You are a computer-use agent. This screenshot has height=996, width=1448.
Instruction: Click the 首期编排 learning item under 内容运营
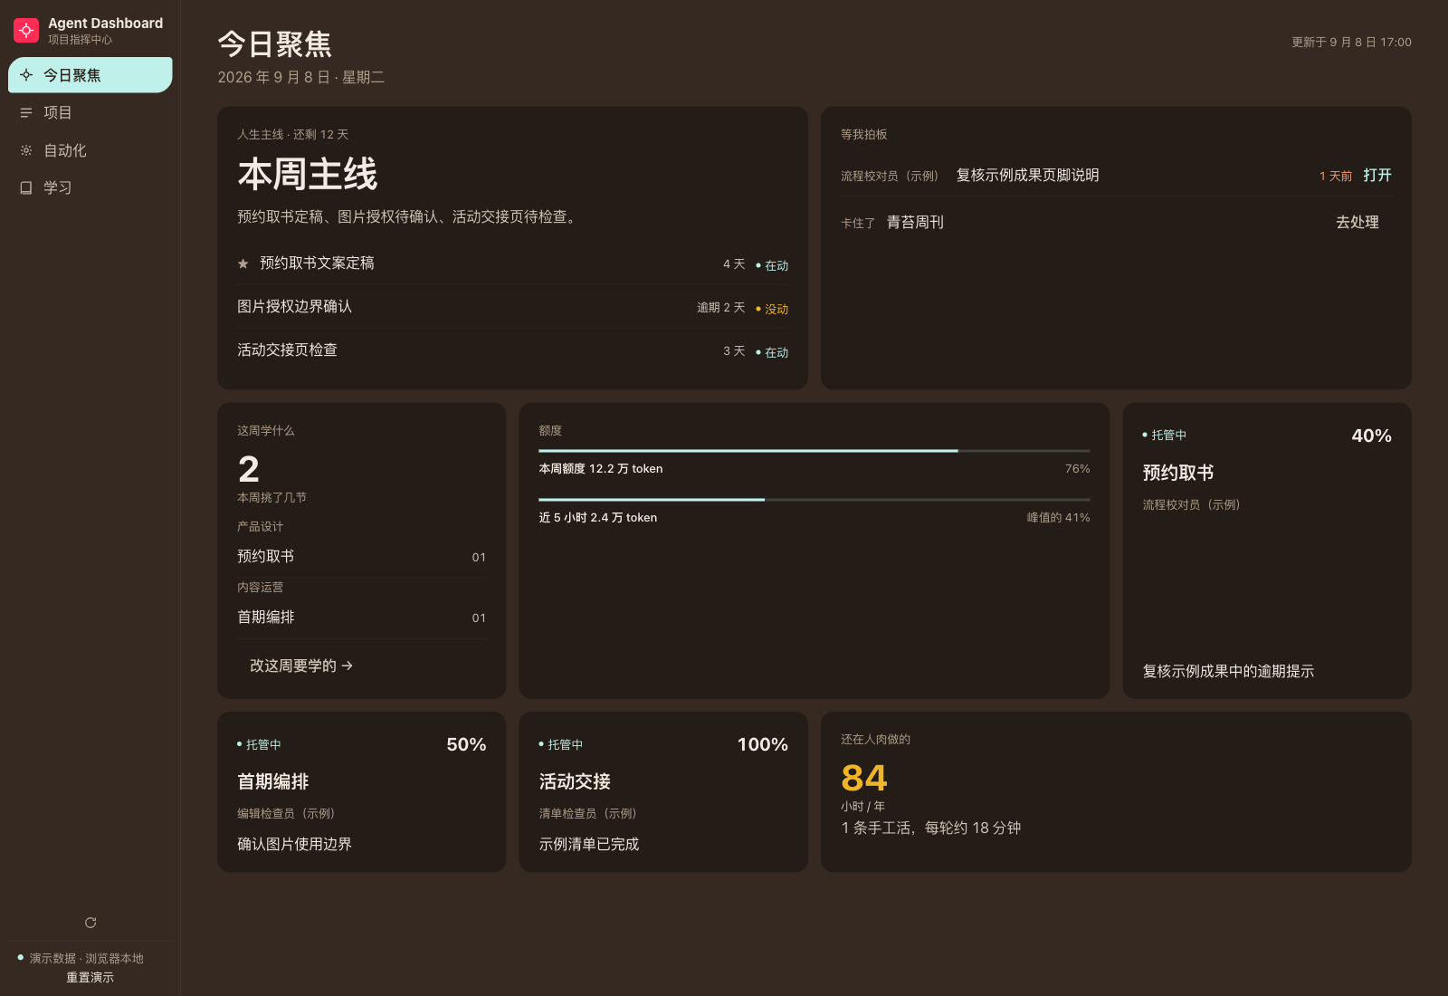click(x=362, y=618)
